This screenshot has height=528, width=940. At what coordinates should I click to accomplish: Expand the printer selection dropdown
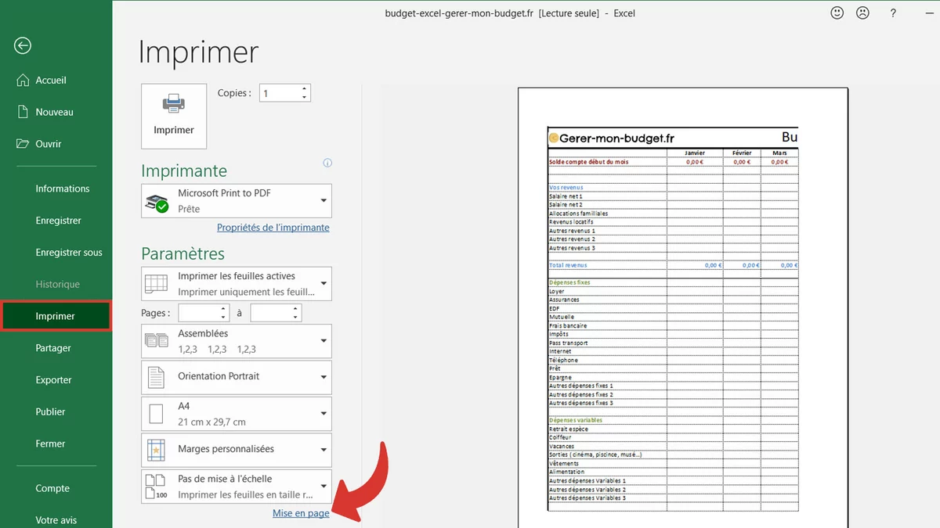(324, 201)
